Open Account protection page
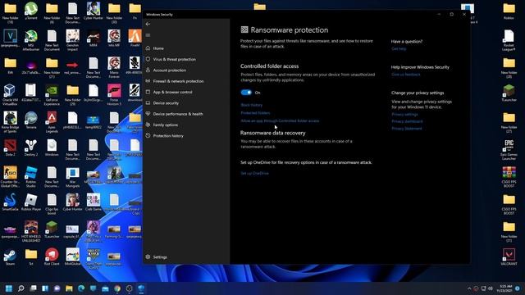 (170, 70)
